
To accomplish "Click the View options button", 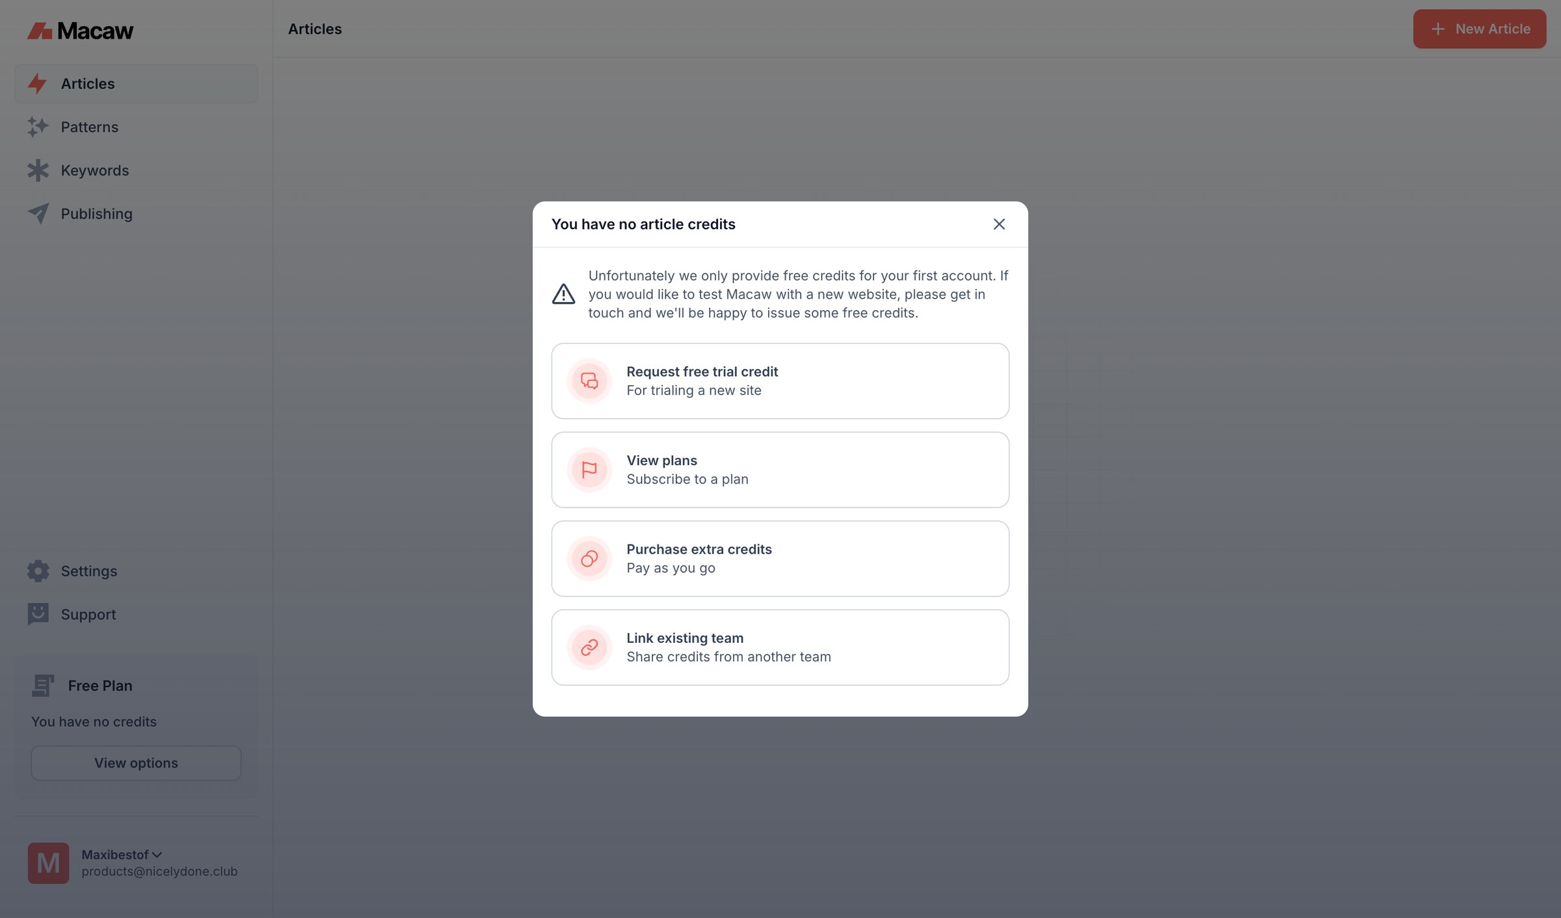I will point(136,763).
